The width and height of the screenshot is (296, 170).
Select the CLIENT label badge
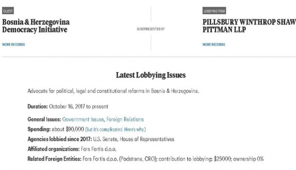click(8, 11)
